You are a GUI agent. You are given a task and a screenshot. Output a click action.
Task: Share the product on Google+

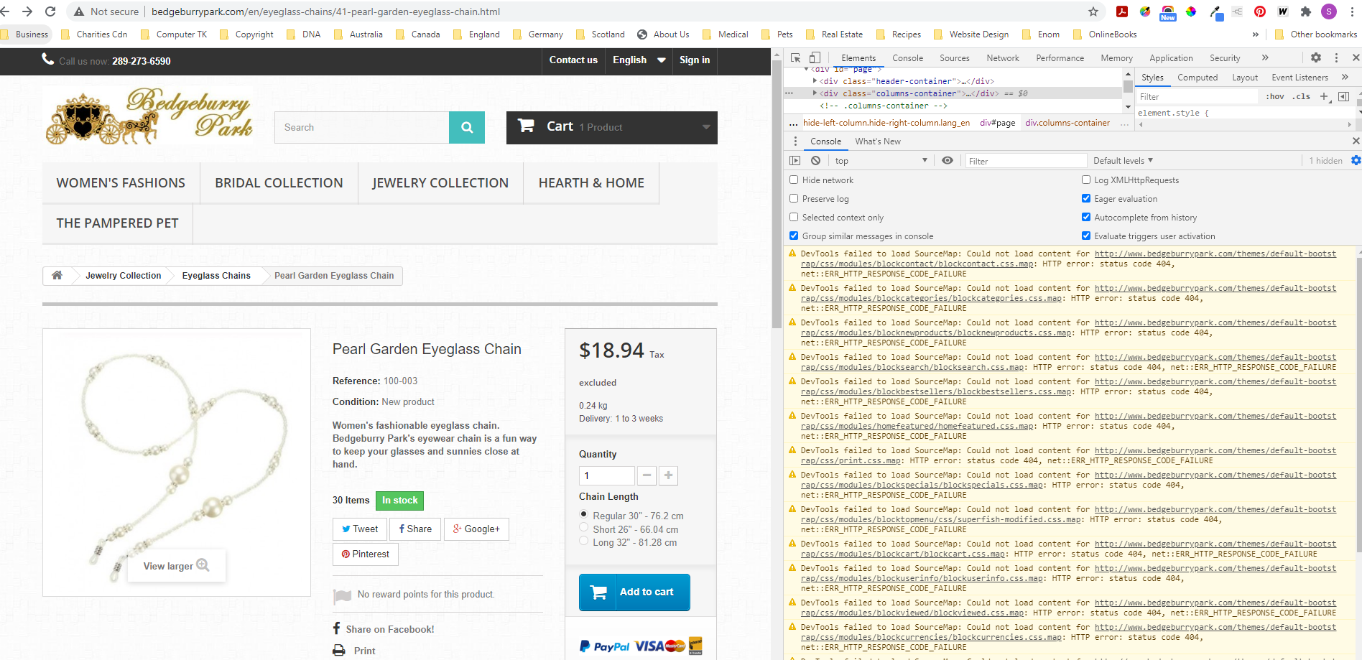[x=476, y=529]
